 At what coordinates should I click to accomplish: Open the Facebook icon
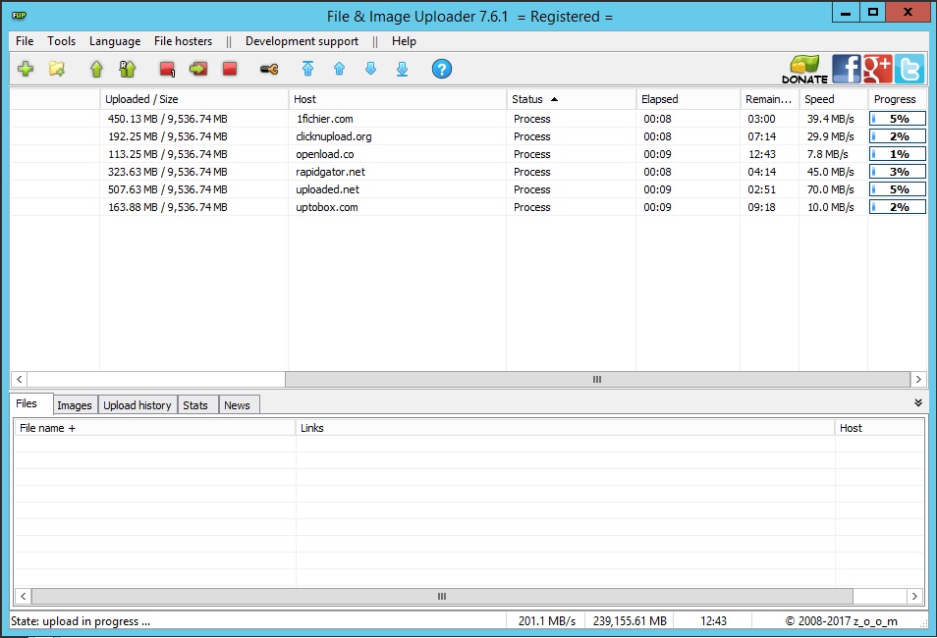tap(847, 69)
